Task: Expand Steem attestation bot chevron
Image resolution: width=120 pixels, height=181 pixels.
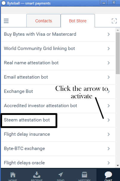Action: 109,120
